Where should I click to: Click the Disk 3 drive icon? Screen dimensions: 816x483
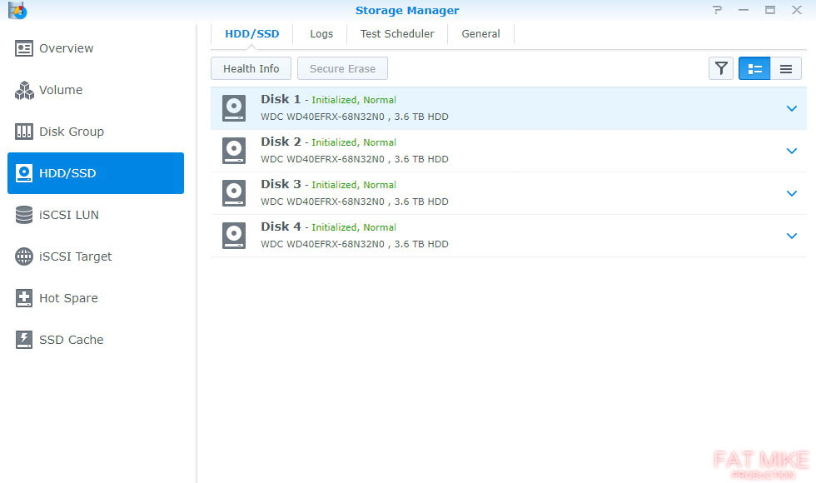click(x=234, y=193)
